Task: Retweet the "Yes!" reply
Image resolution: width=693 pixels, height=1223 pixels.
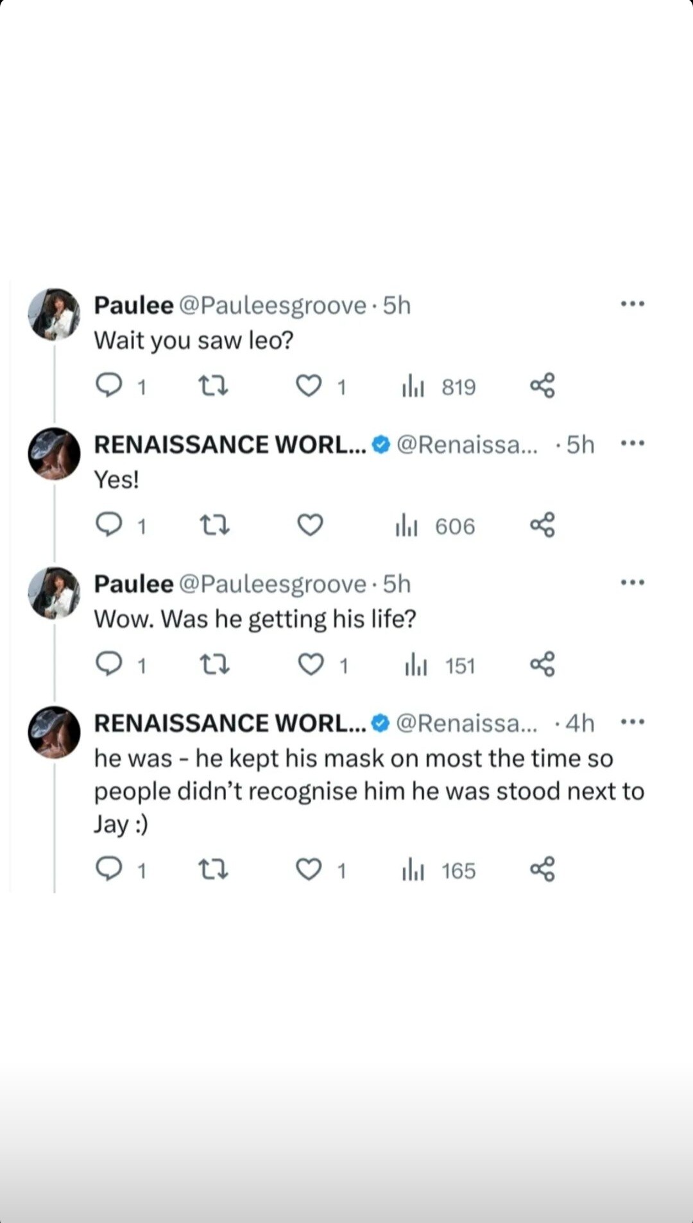Action: pyautogui.click(x=214, y=526)
